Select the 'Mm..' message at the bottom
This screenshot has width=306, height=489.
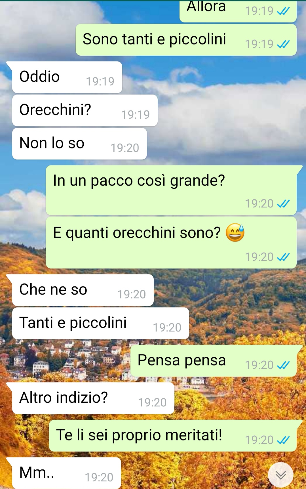click(66, 473)
